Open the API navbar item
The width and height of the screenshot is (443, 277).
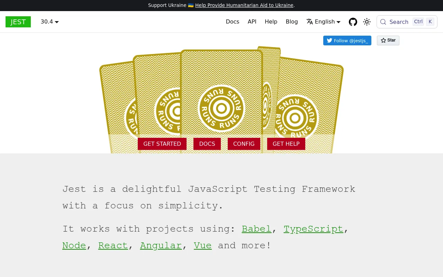[x=252, y=22]
